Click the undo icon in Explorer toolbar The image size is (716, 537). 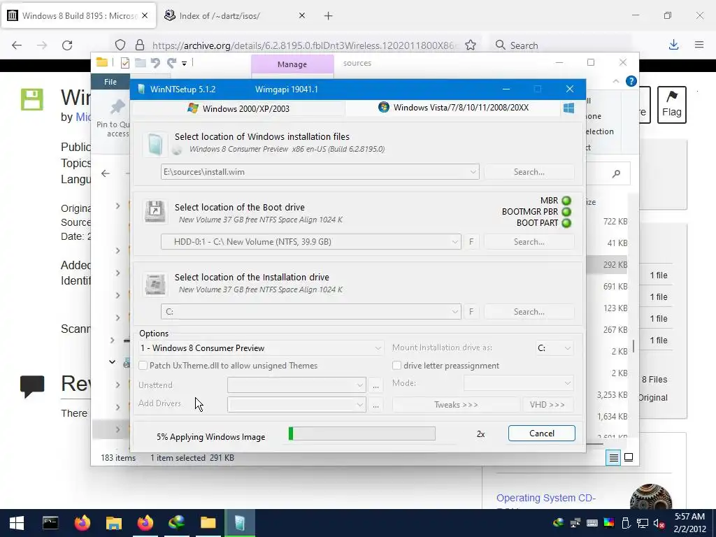155,62
